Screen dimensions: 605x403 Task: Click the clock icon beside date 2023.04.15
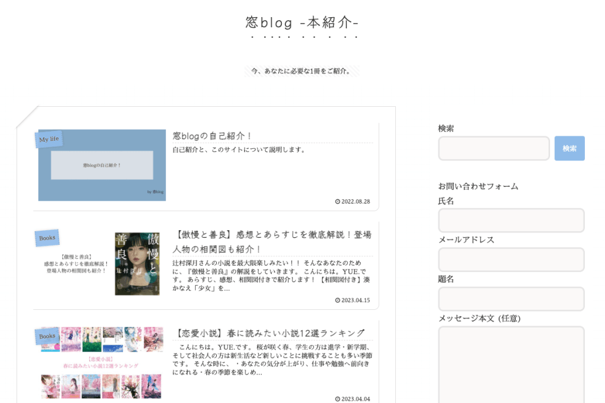(x=339, y=301)
